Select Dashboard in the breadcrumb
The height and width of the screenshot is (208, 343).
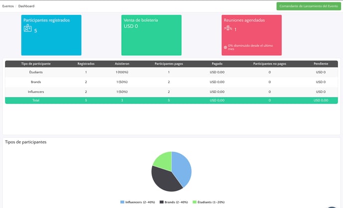tap(26, 6)
